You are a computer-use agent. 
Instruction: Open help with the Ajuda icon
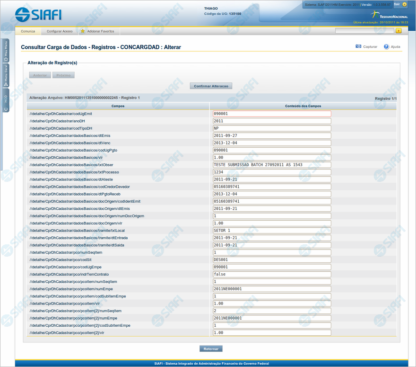point(386,47)
